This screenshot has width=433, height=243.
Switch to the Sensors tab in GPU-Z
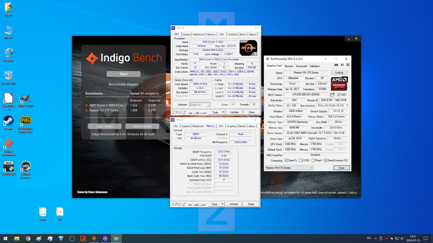[289, 66]
